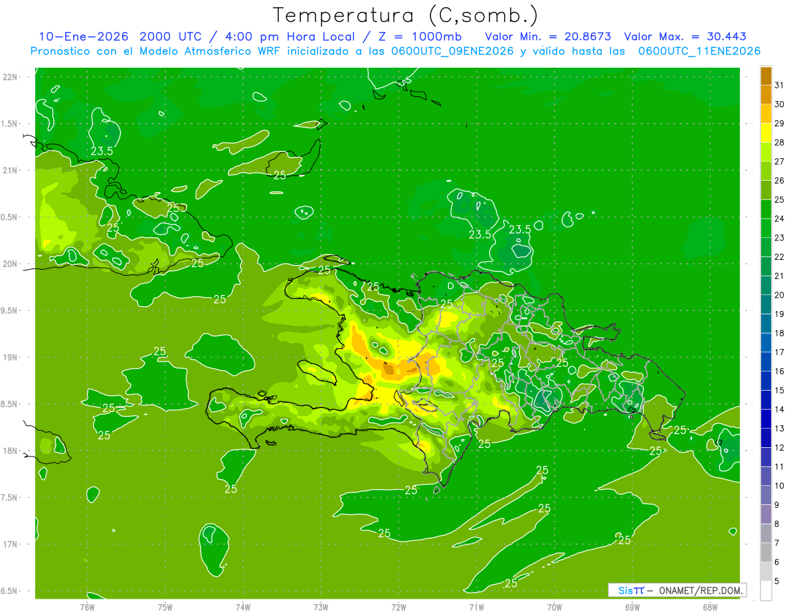Click the colorbar swatch between 30 and 31
The width and height of the screenshot is (797, 616).
[766, 95]
